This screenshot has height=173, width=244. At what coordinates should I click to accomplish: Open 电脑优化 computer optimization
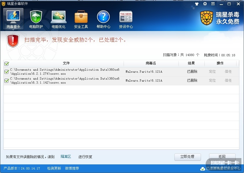[x=59, y=19]
